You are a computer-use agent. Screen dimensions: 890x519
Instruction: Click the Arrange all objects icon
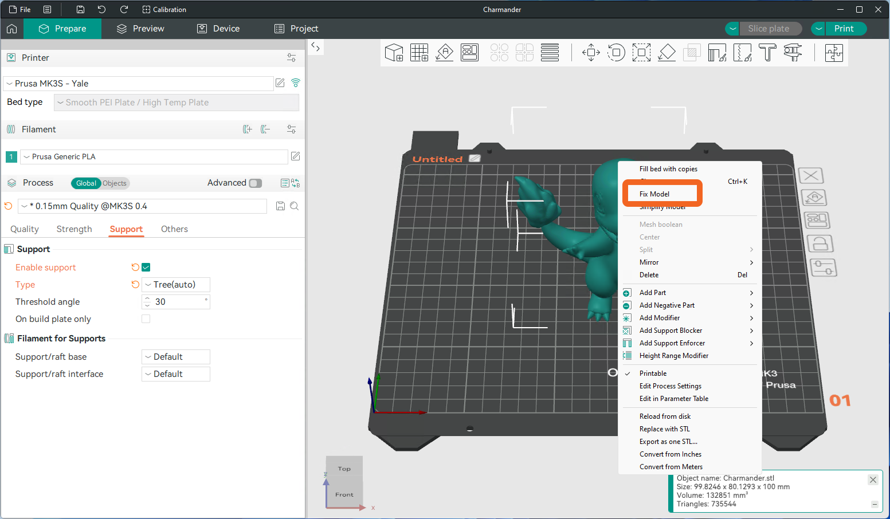pos(470,53)
